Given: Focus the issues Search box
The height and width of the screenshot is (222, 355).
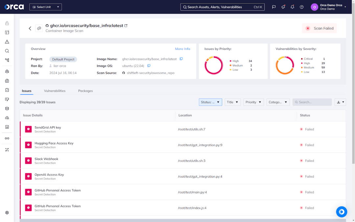Looking at the screenshot, I should (x=312, y=102).
